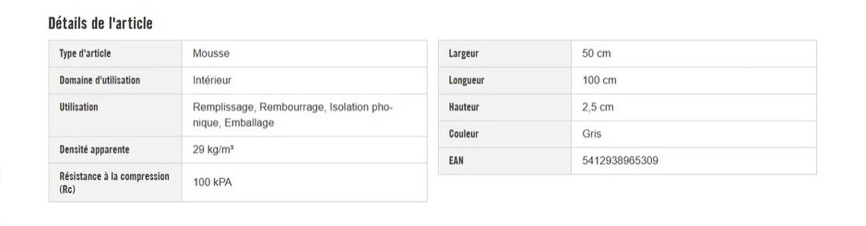This screenshot has width=866, height=226.
Task: Click the "Couleur" label cell
Action: pyautogui.click(x=463, y=134)
